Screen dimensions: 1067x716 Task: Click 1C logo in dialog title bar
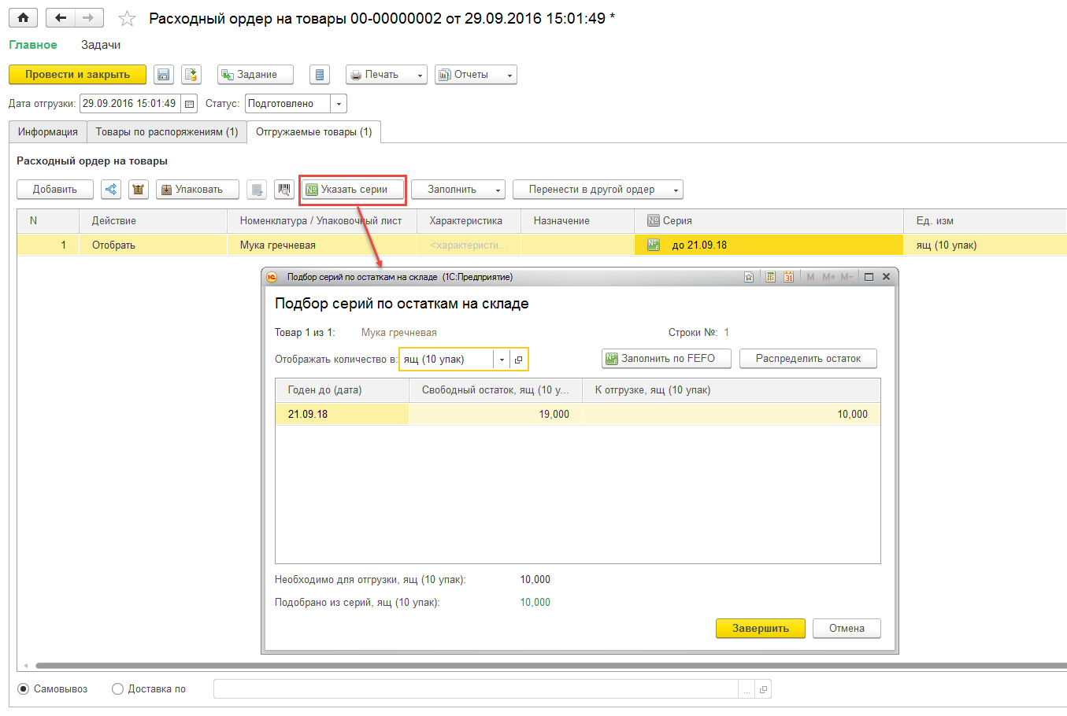pyautogui.click(x=272, y=277)
